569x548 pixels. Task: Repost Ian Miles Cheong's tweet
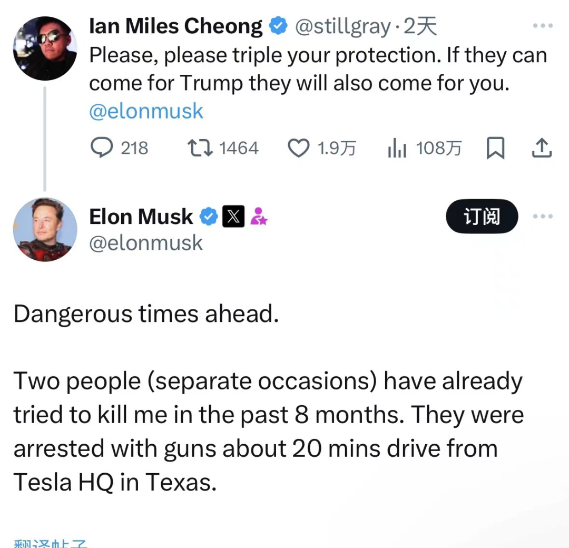point(200,148)
